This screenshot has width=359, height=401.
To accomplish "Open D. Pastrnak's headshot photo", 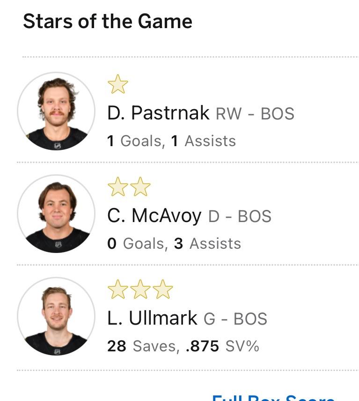I will 56,111.
